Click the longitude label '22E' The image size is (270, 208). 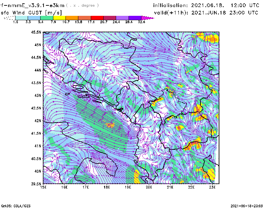point(191,187)
